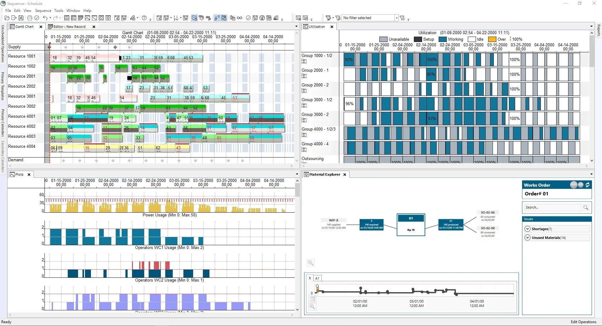Open the Help question mark icon
602x326 pixels.
coord(144,18)
